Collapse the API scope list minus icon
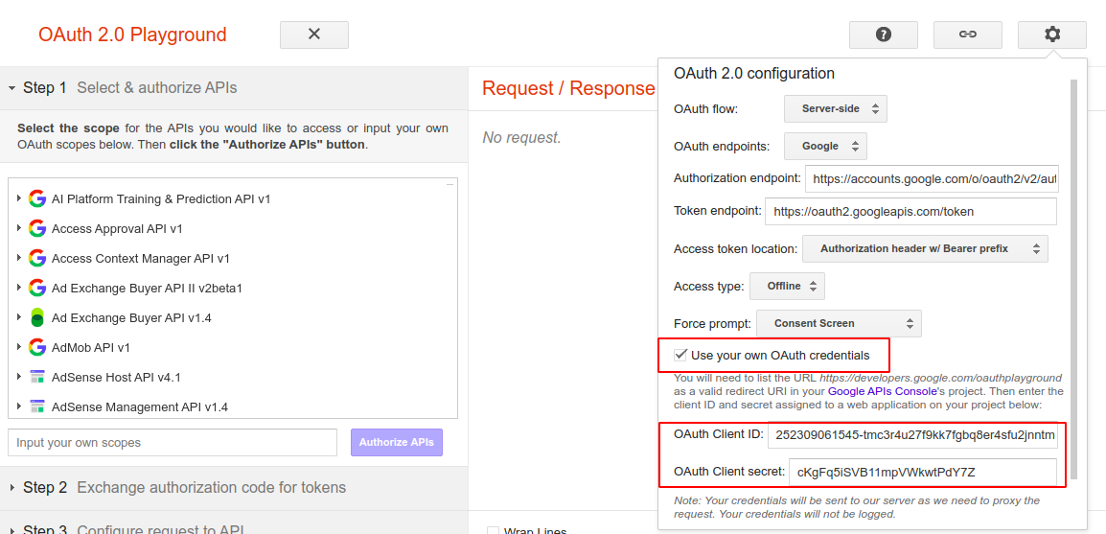 click(x=449, y=185)
